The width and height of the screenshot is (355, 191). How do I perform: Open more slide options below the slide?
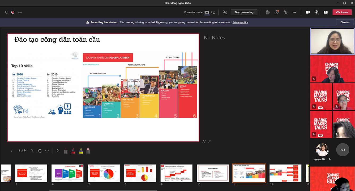(x=47, y=151)
